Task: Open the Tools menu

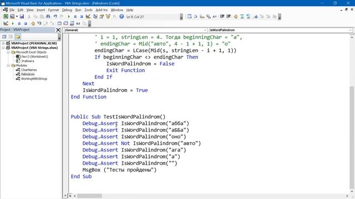Action: [x=88, y=10]
